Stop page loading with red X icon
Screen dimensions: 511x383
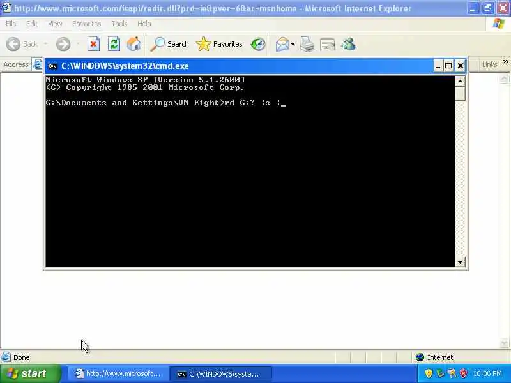point(93,44)
